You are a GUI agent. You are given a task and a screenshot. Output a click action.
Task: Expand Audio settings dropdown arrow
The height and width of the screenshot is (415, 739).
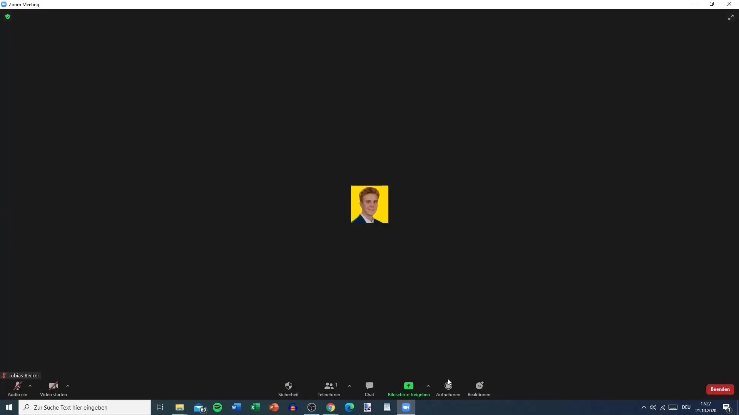29,386
